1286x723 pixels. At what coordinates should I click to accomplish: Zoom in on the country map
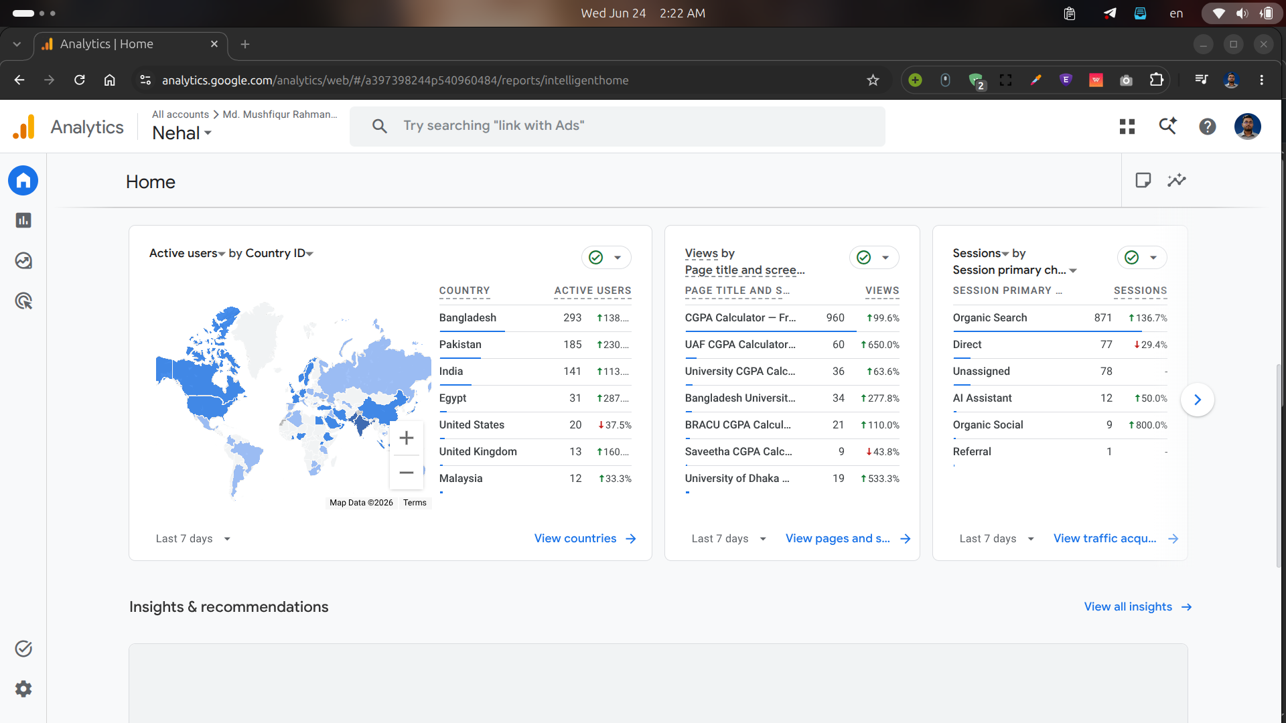click(407, 438)
